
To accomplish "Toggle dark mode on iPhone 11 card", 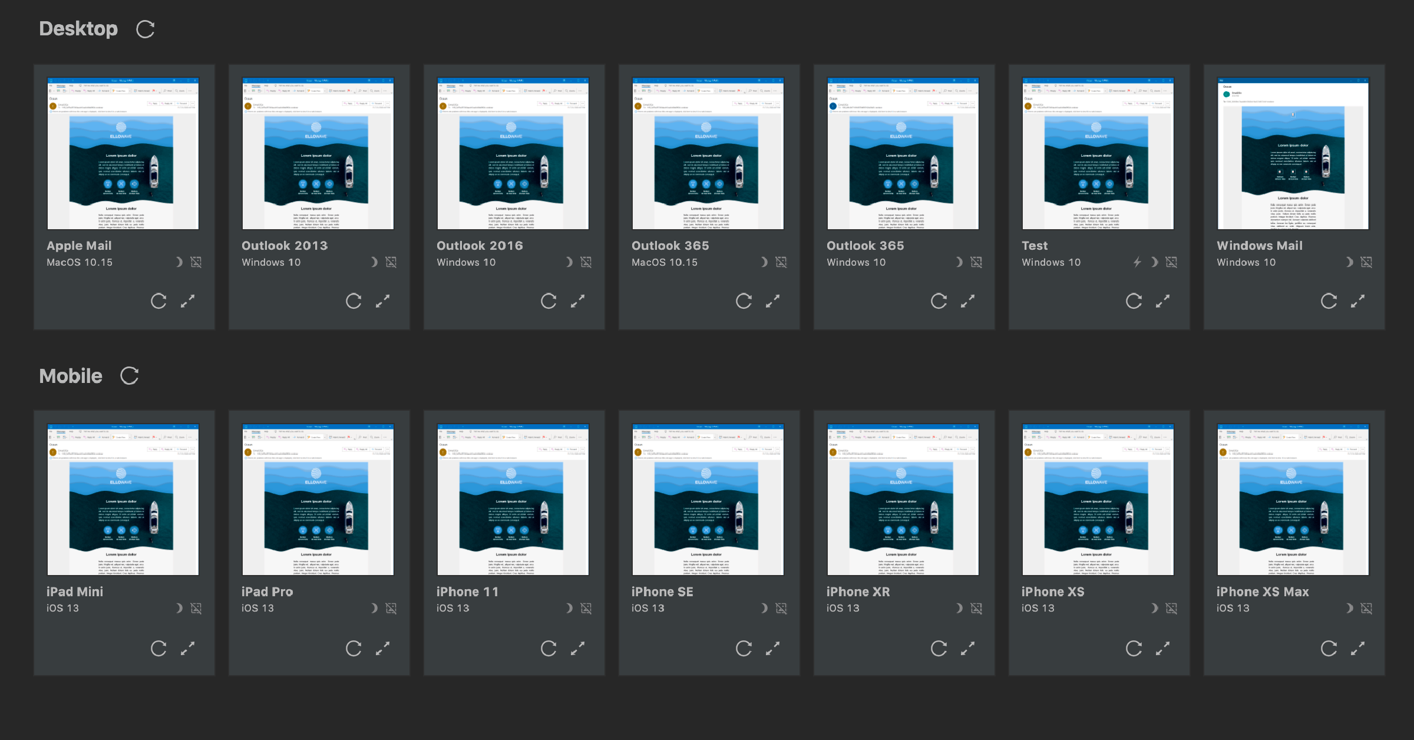I will [x=569, y=607].
